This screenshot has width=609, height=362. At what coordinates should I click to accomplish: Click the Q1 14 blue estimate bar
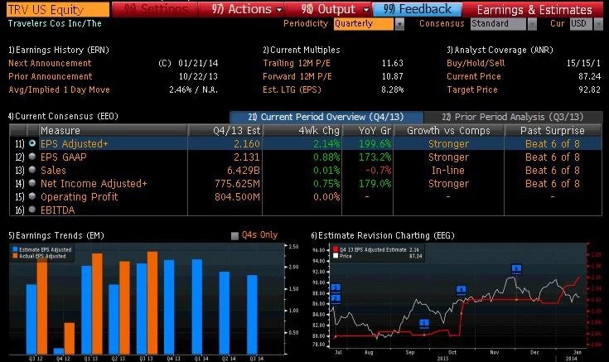pyautogui.click(x=197, y=306)
